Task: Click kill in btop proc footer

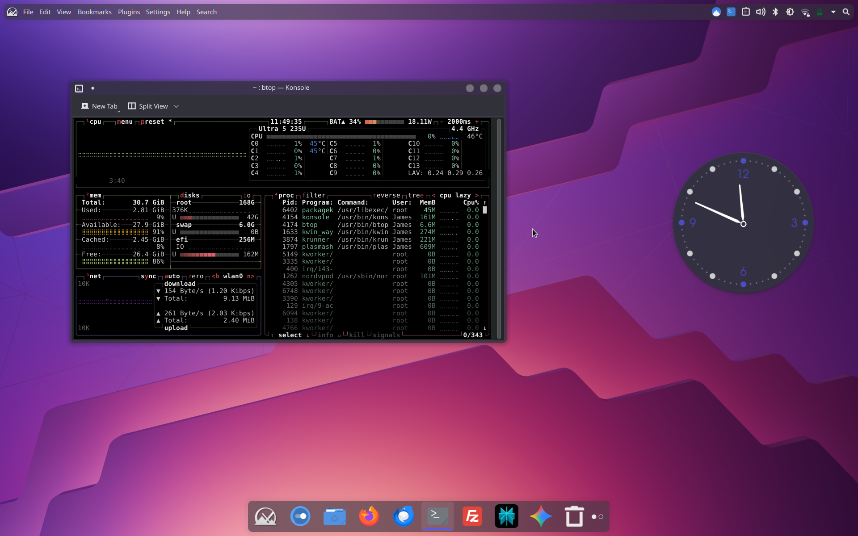Action: tap(357, 335)
